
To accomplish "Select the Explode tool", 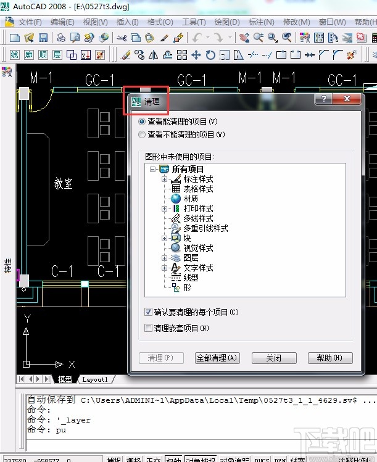I will (x=352, y=55).
